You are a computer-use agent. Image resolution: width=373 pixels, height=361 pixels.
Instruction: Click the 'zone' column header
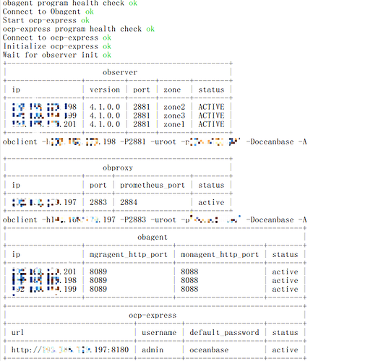click(172, 90)
